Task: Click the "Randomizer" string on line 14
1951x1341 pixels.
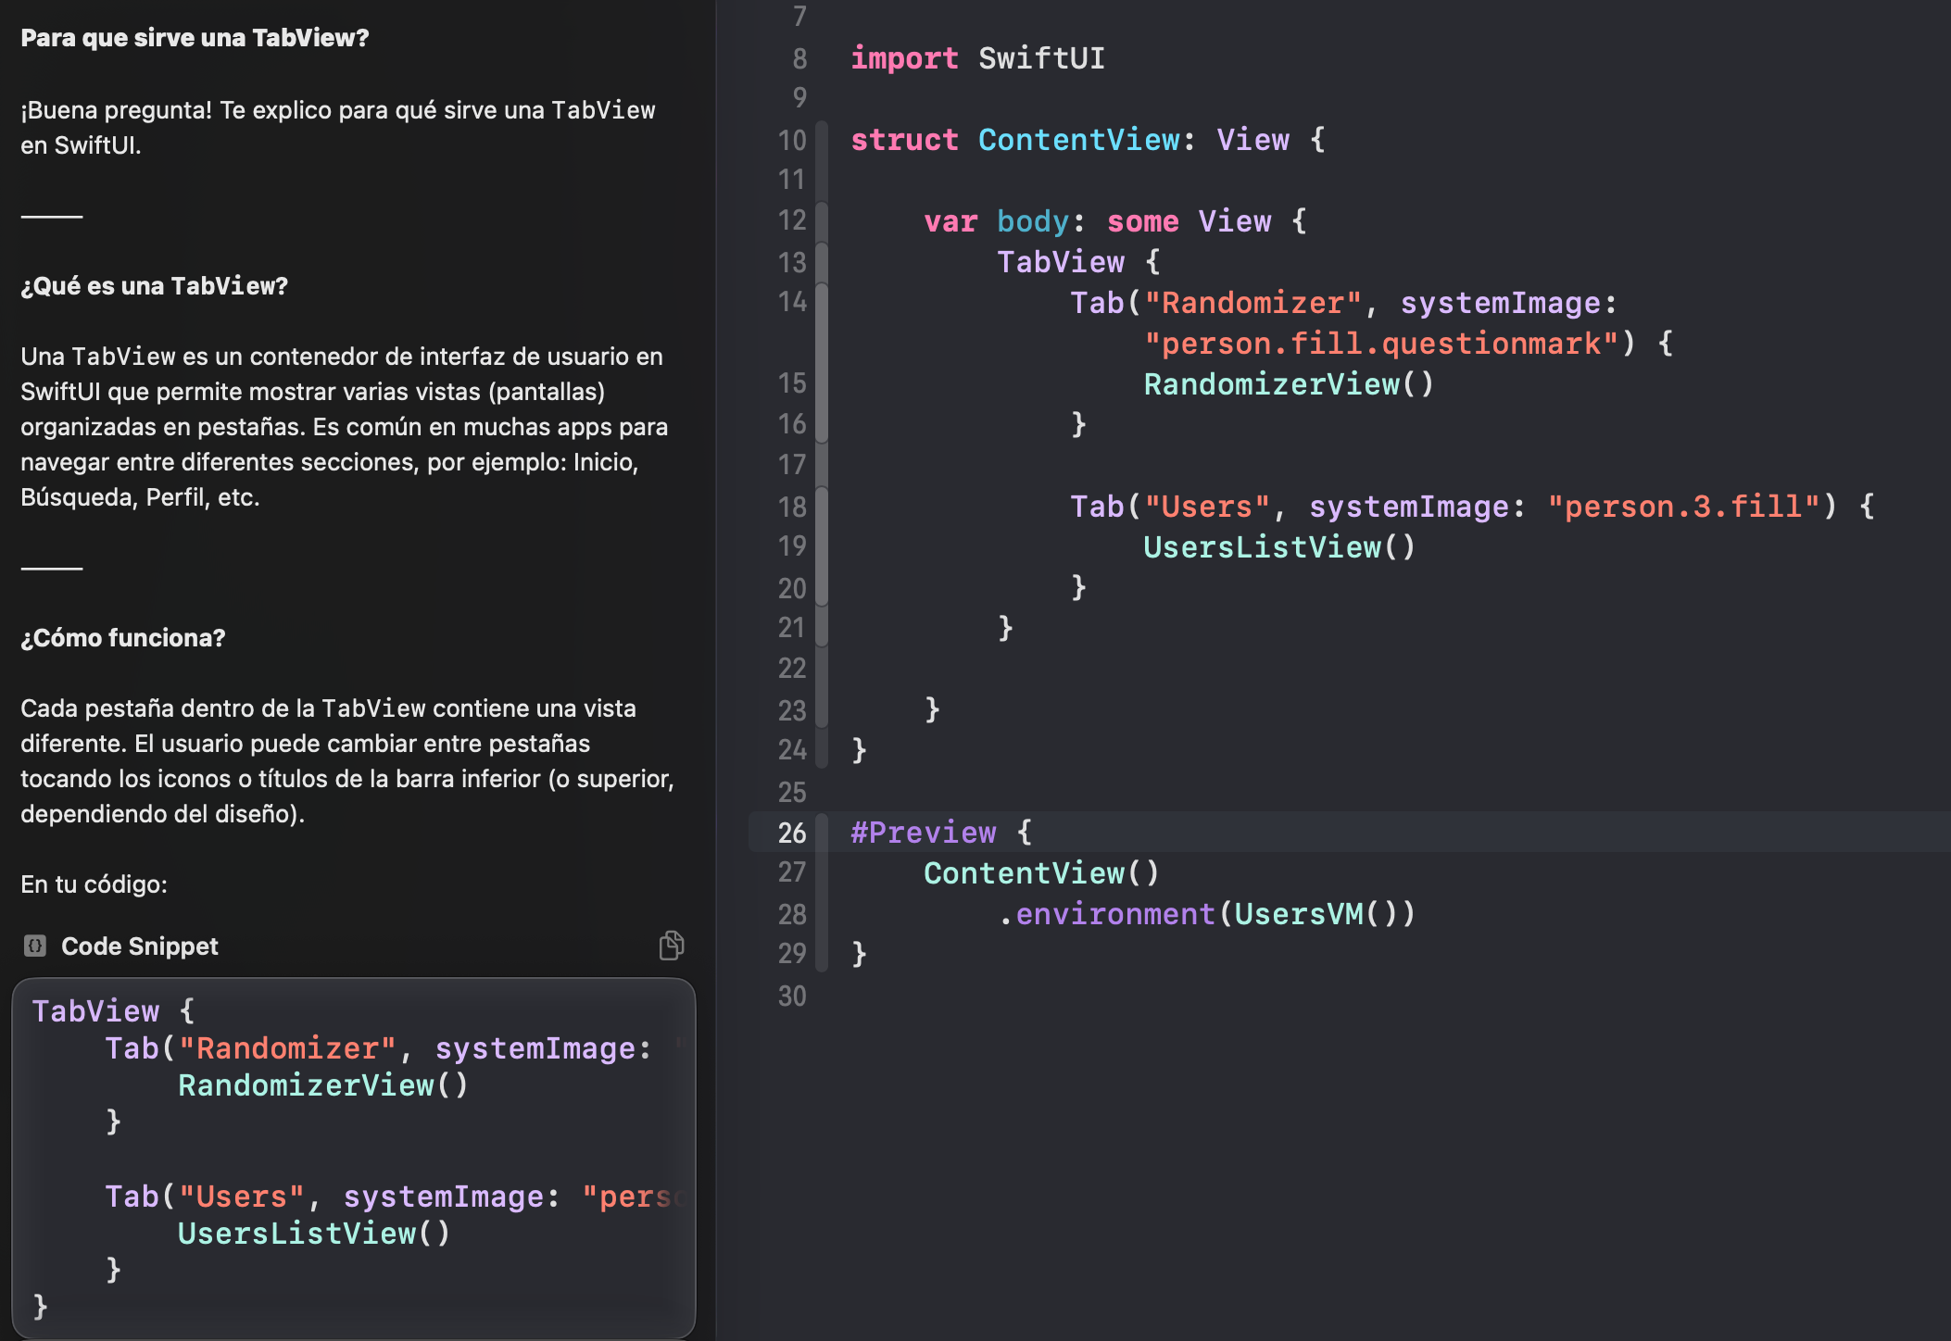Action: click(x=1252, y=303)
